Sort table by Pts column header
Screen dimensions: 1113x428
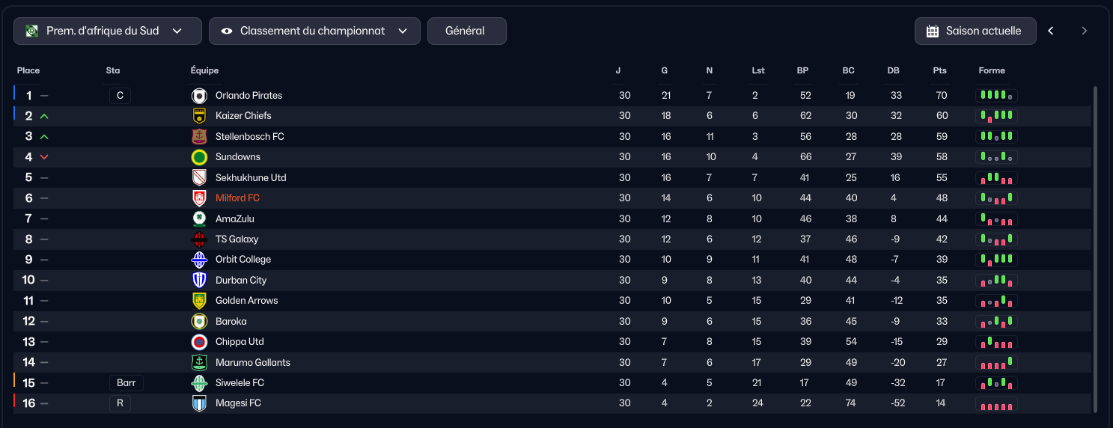pyautogui.click(x=940, y=70)
